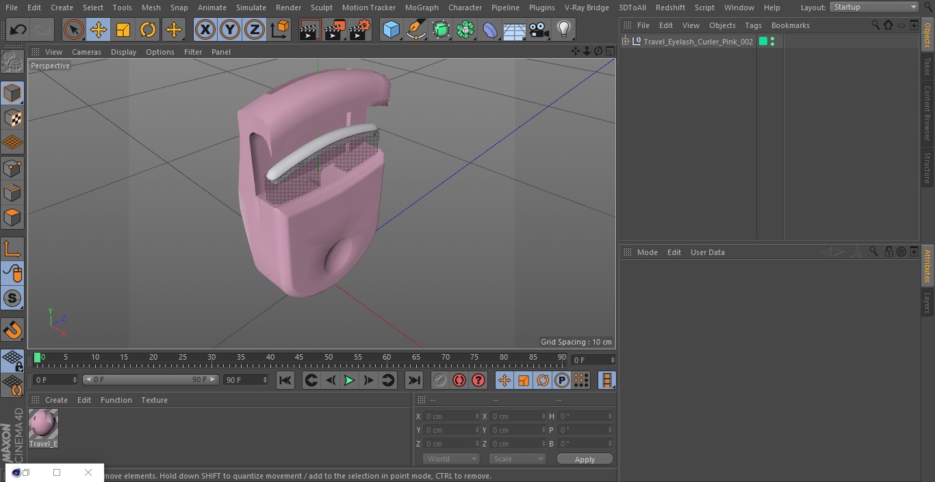This screenshot has width=935, height=482.
Task: Open Edit Render Settings icon
Action: click(x=360, y=29)
